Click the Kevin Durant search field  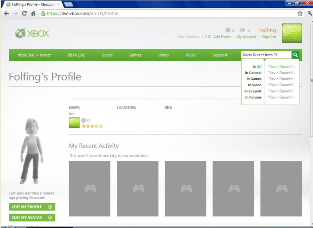click(x=266, y=55)
